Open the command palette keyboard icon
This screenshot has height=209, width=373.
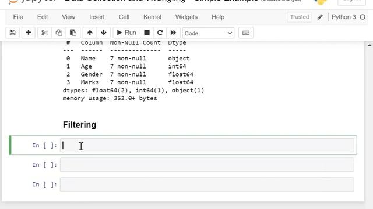[x=246, y=33]
